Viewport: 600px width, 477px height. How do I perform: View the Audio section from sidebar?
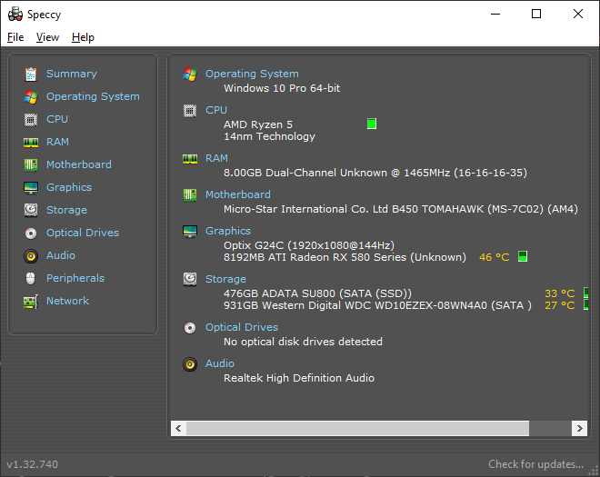tap(61, 255)
